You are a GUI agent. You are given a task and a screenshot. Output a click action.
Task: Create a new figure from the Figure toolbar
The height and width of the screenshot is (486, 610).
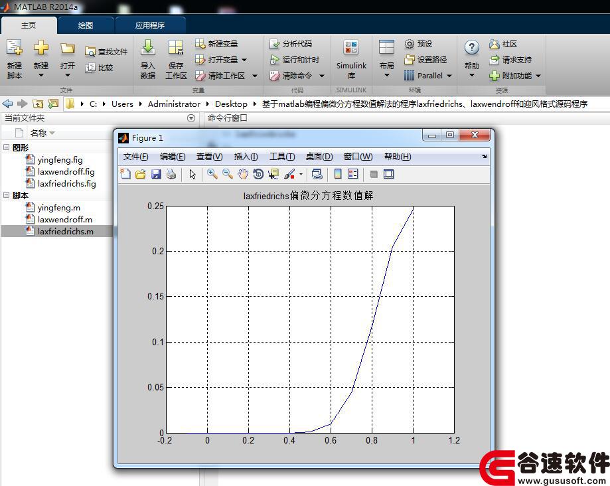click(x=125, y=174)
